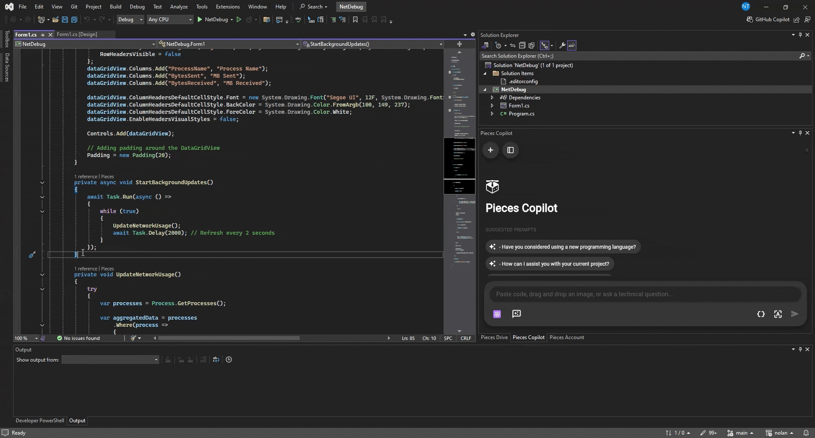Click the spell checker abc icon
The image size is (815, 438).
[x=298, y=20]
